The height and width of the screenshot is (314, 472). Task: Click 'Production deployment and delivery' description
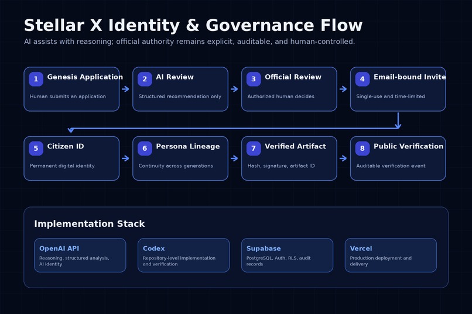(381, 261)
